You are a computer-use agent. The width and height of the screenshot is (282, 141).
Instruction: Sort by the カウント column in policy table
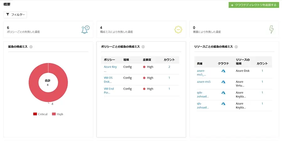[x=169, y=60]
